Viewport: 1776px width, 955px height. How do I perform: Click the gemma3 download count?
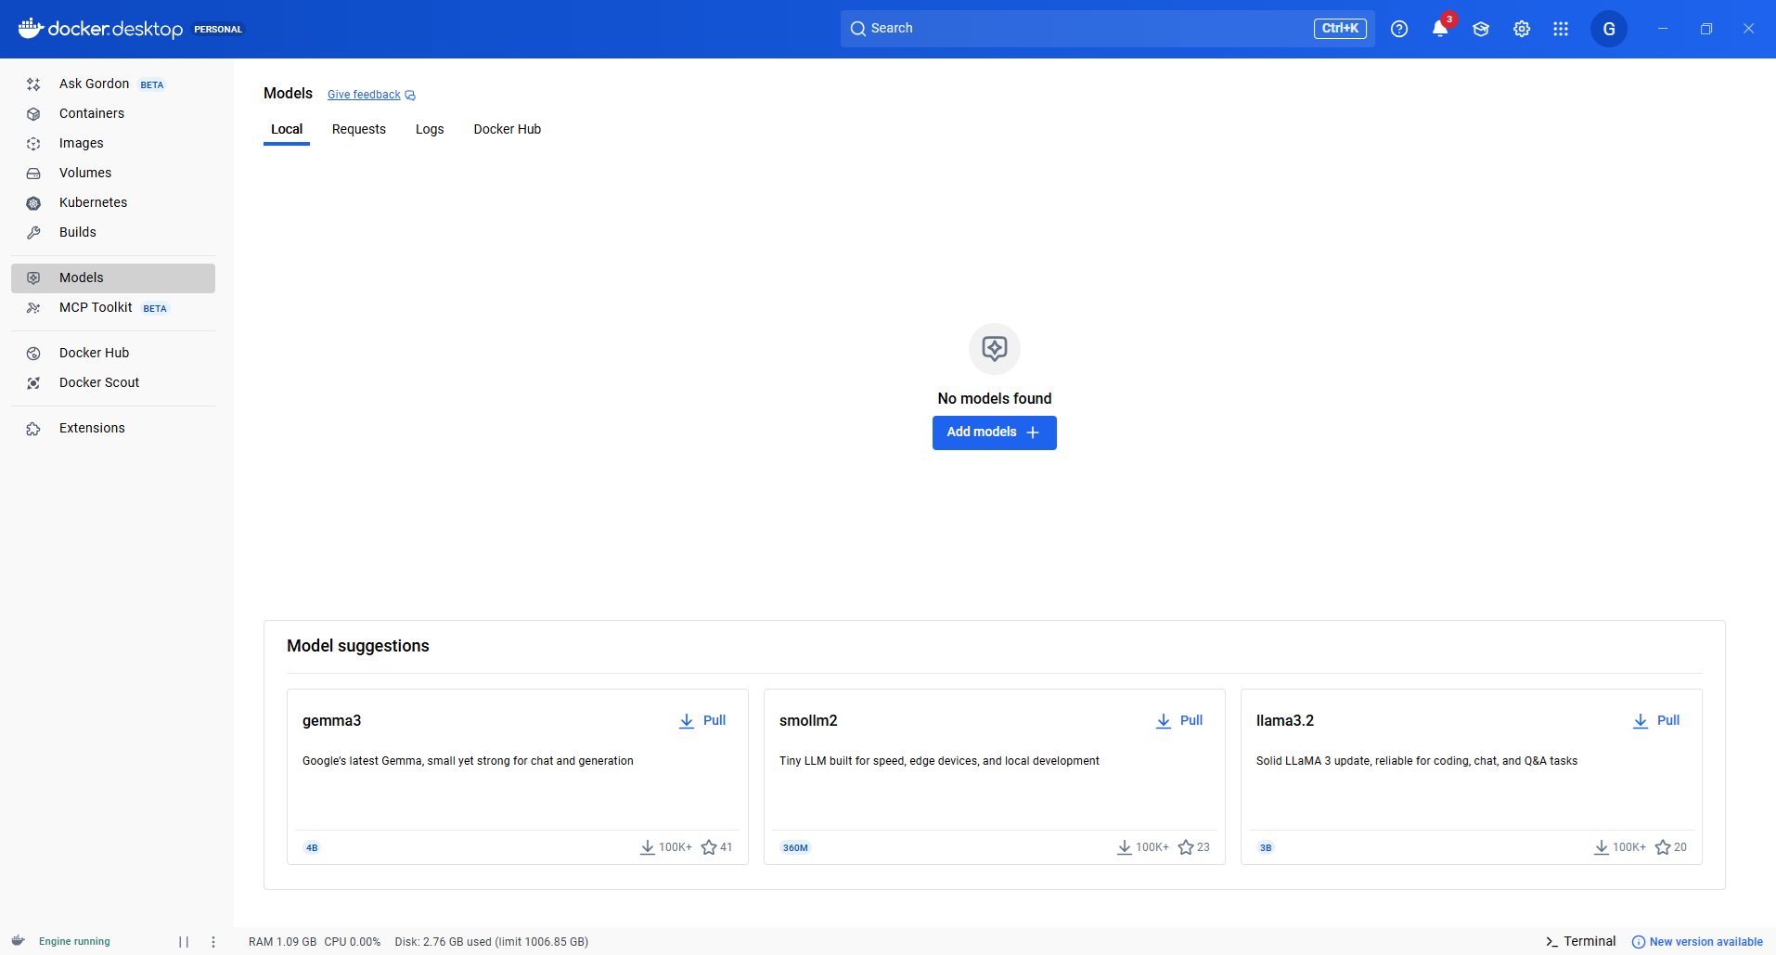[666, 847]
